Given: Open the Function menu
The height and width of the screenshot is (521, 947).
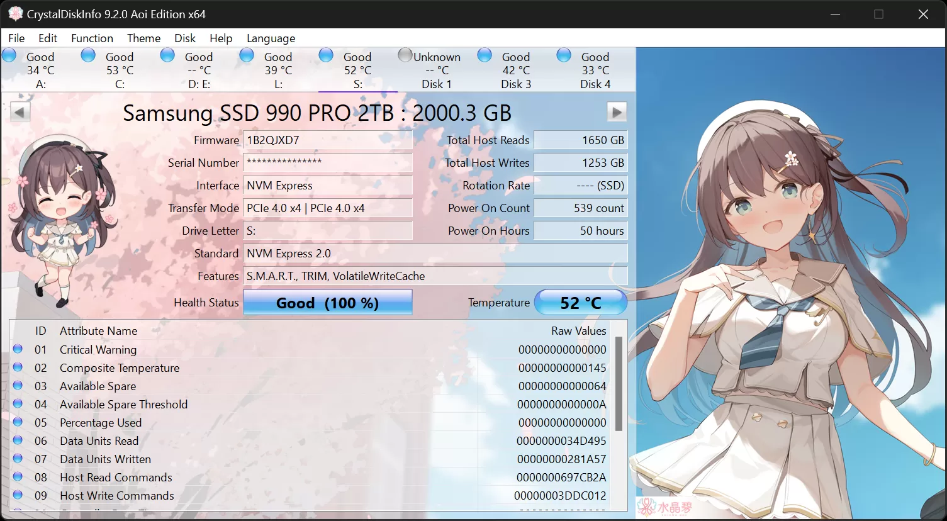Looking at the screenshot, I should (92, 38).
